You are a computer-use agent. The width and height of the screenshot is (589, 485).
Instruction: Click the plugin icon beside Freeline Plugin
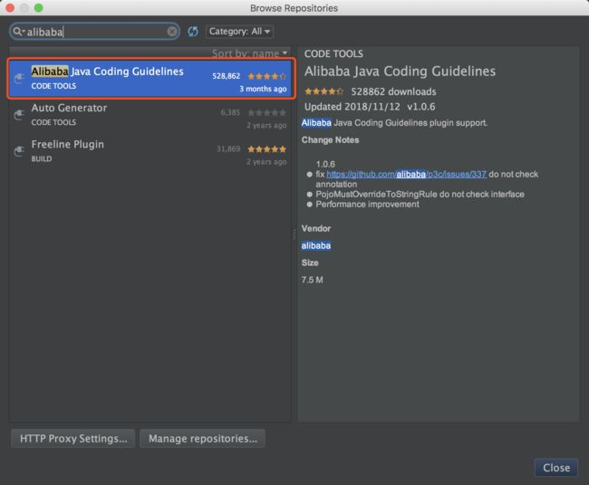pyautogui.click(x=19, y=151)
